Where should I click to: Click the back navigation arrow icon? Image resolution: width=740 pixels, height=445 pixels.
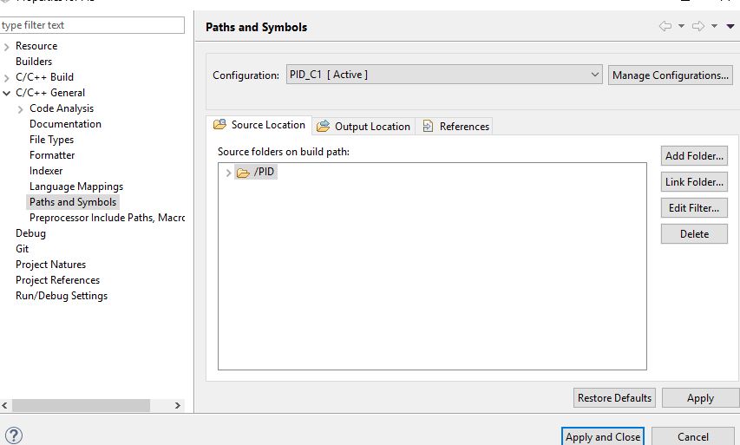pyautogui.click(x=665, y=27)
